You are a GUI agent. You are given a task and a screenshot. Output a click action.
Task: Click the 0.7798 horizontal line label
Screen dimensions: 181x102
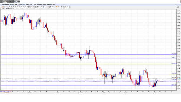point(174,74)
